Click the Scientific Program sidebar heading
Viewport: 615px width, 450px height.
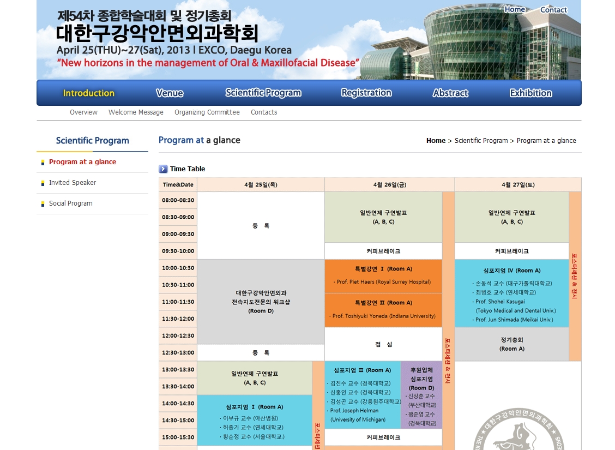coord(93,140)
